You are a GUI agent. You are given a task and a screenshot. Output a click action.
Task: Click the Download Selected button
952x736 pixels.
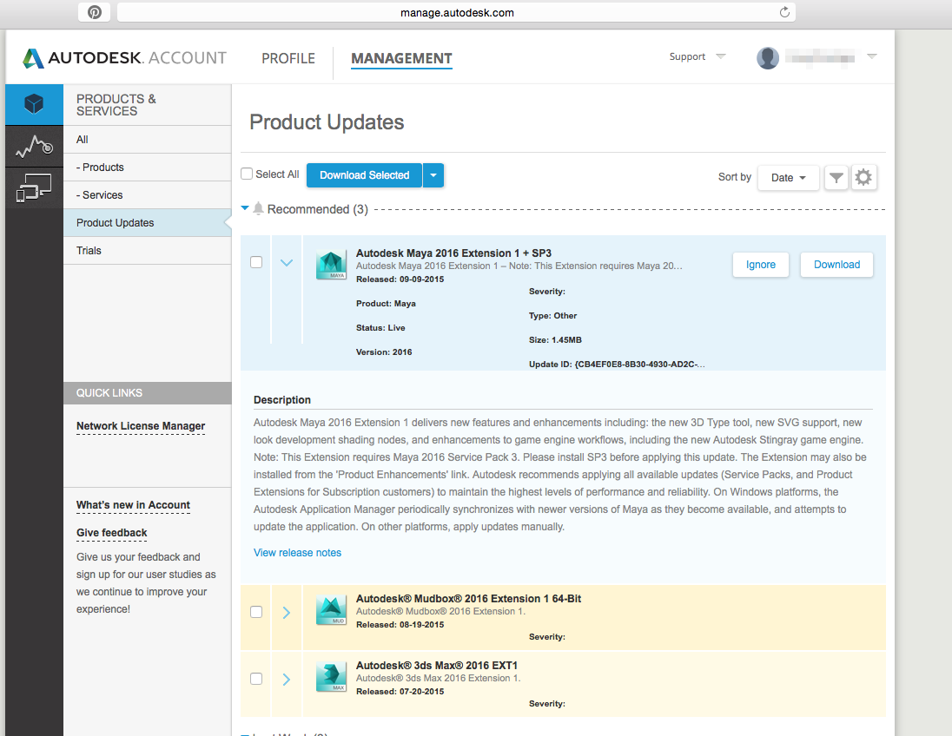click(364, 175)
